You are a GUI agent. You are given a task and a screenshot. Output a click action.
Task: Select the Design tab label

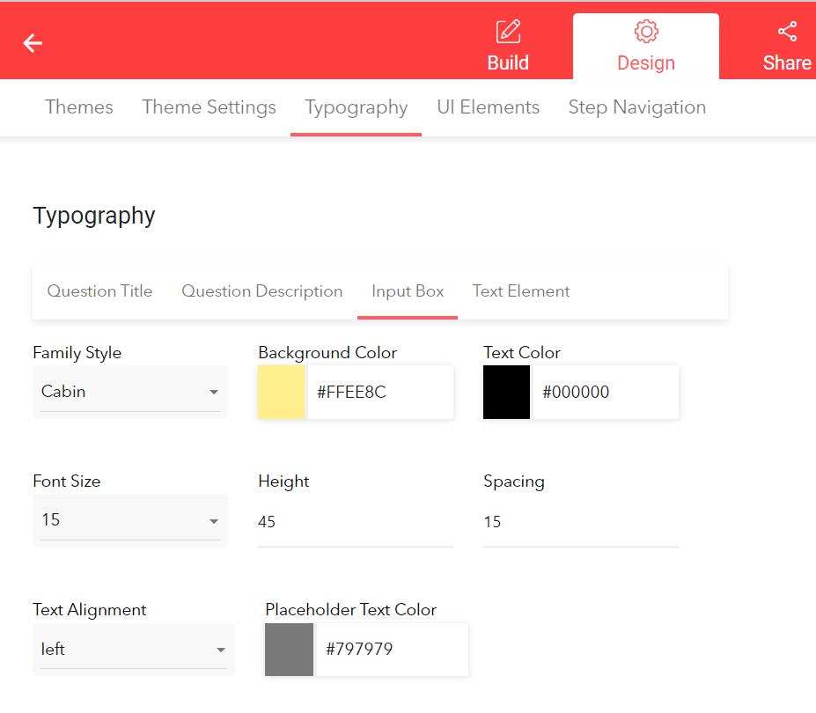646,62
